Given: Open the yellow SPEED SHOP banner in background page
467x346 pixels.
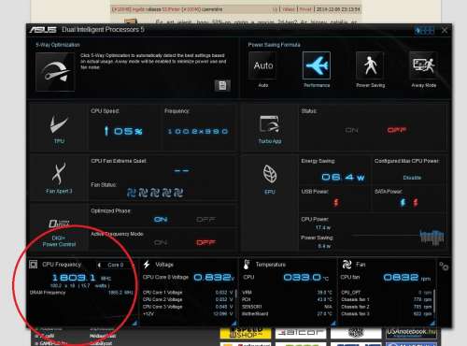Looking at the screenshot, I should (246, 333).
